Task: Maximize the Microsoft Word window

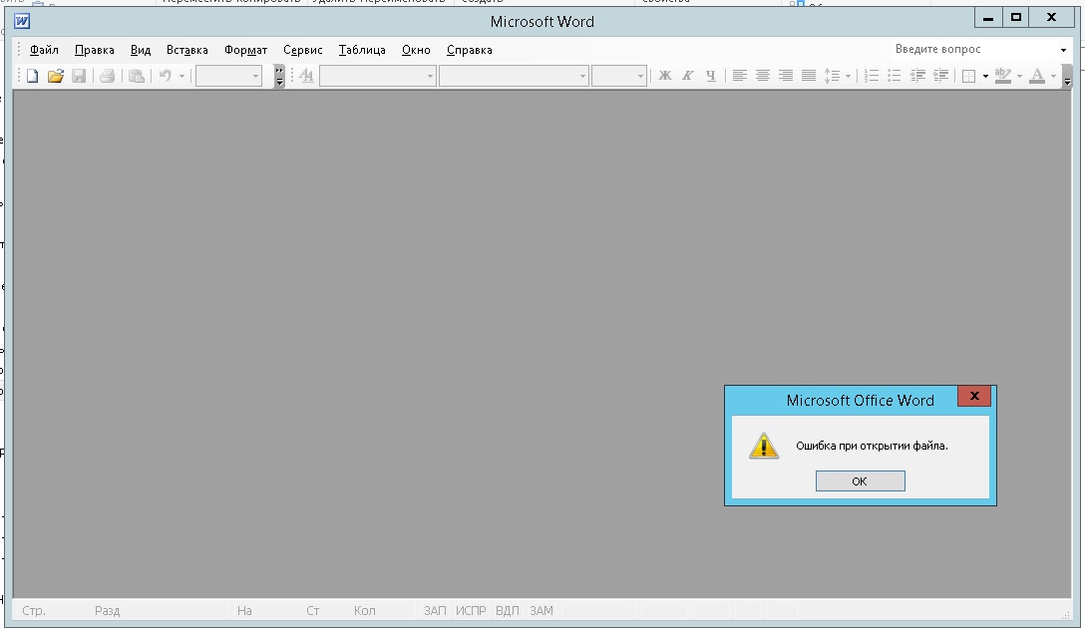Action: coord(1016,17)
